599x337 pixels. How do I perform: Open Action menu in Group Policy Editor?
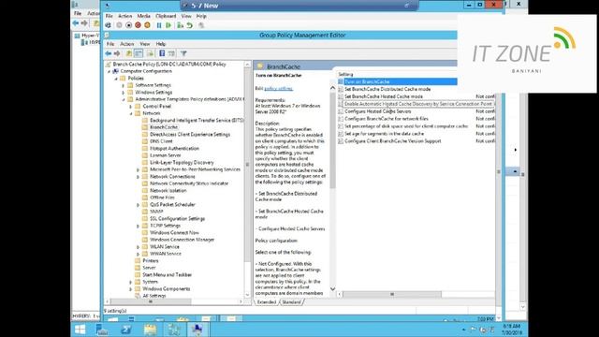(127, 44)
